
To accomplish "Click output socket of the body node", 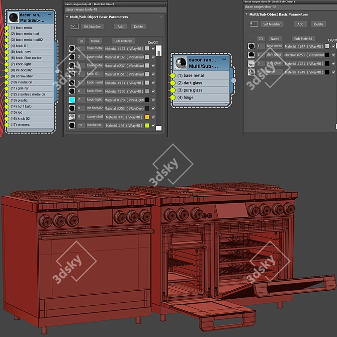I will 57,71.
